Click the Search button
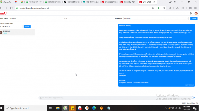199x111 pixels. pyautogui.click(x=27, y=26)
